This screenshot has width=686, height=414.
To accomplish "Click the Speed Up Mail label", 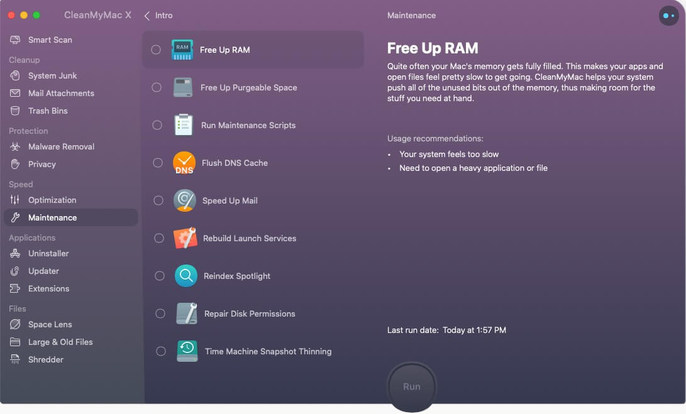I will [230, 200].
